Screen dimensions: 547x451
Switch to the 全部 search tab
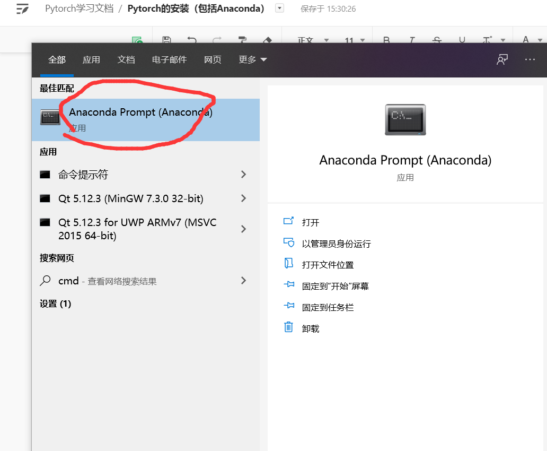pyautogui.click(x=57, y=60)
